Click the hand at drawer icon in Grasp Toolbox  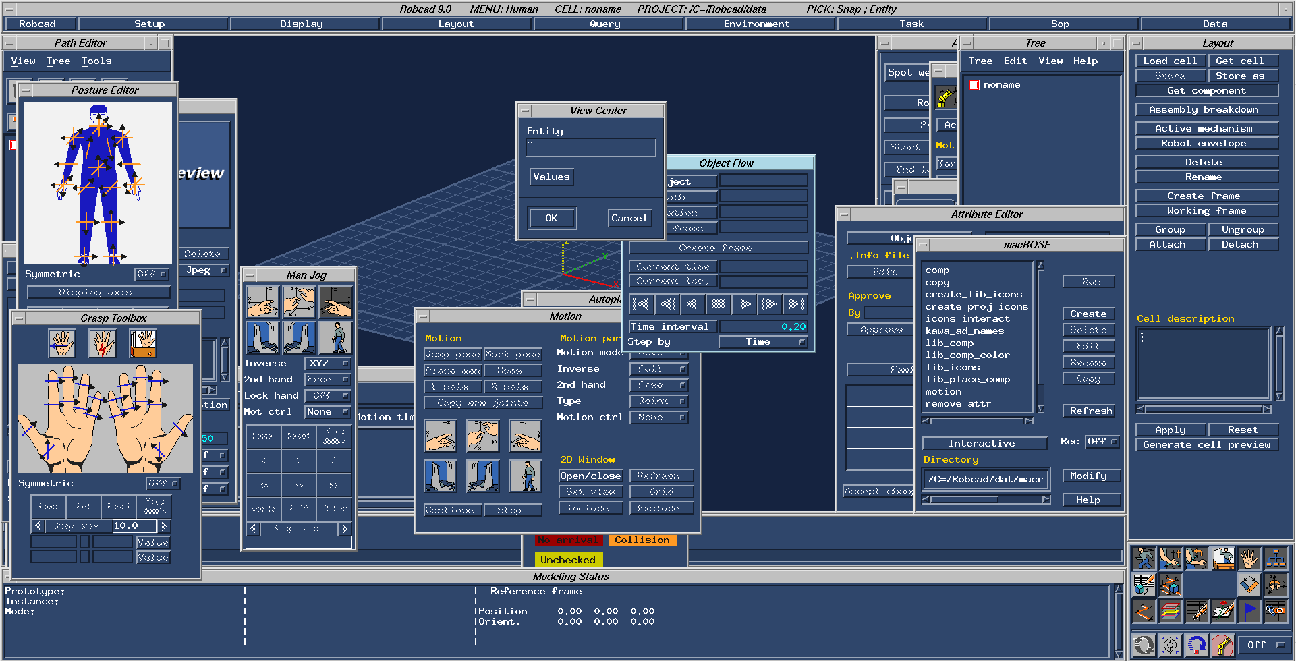tap(143, 343)
